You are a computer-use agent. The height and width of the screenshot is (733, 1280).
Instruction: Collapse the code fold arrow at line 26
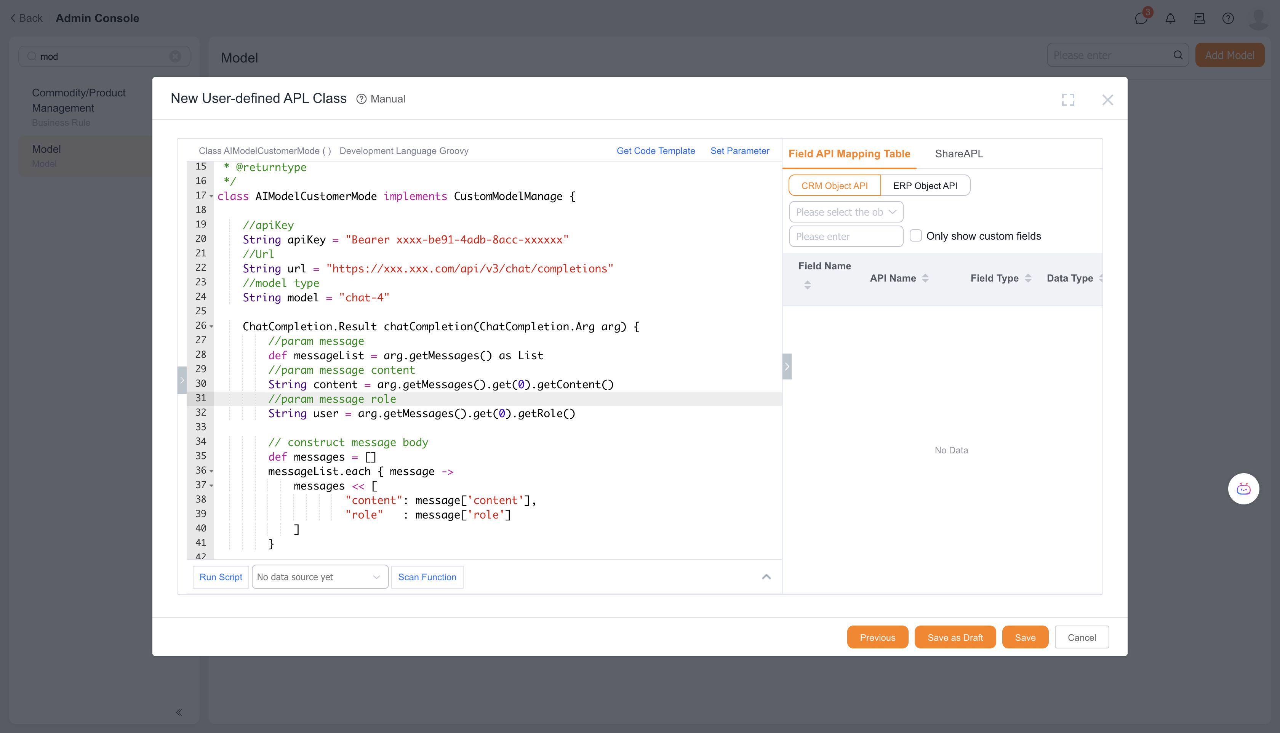click(x=211, y=327)
